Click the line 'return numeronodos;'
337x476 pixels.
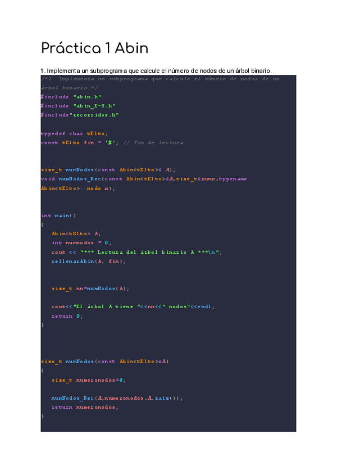pos(85,408)
